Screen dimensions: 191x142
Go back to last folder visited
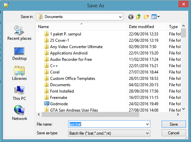point(131,17)
